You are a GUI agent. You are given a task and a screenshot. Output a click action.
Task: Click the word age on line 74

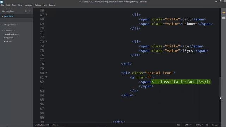click(x=185, y=46)
